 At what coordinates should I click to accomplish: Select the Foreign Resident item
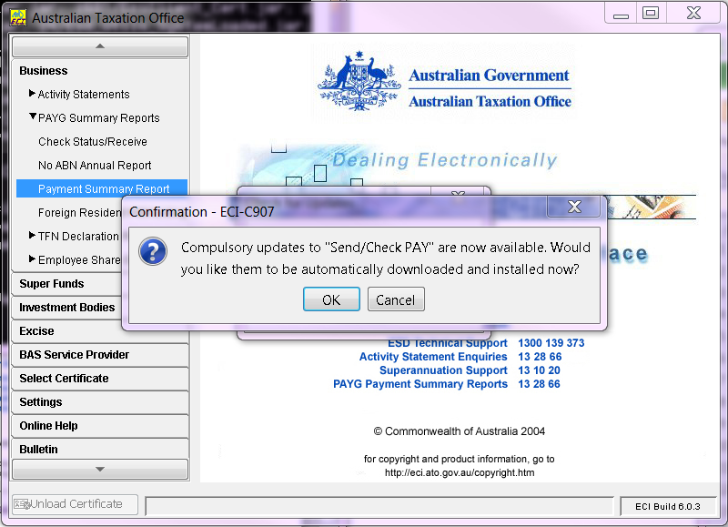point(80,213)
